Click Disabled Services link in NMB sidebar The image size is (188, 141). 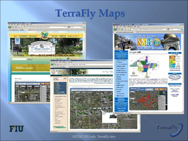tap(121, 70)
